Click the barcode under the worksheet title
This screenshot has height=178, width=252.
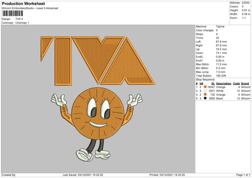click(x=13, y=13)
